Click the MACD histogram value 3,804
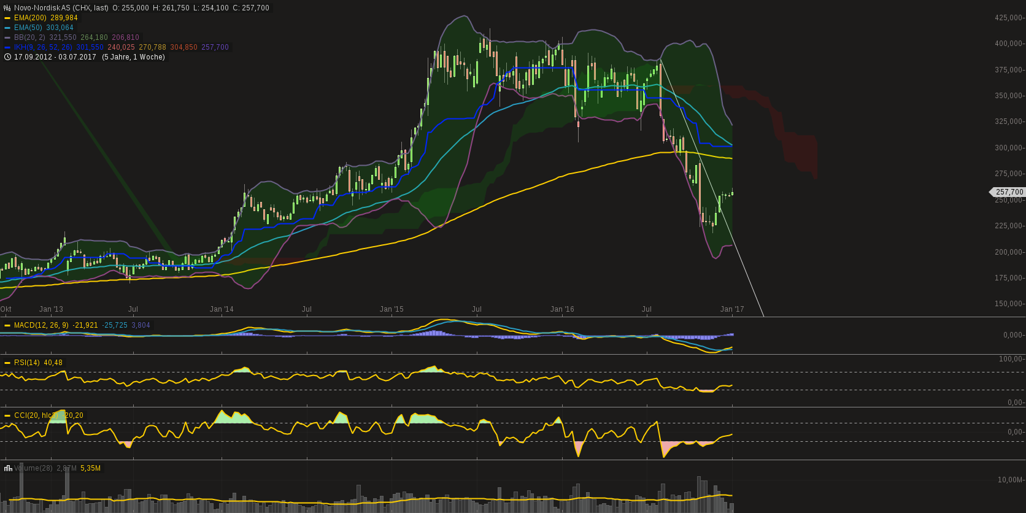Screen dimensions: 1026x513 pos(141,325)
